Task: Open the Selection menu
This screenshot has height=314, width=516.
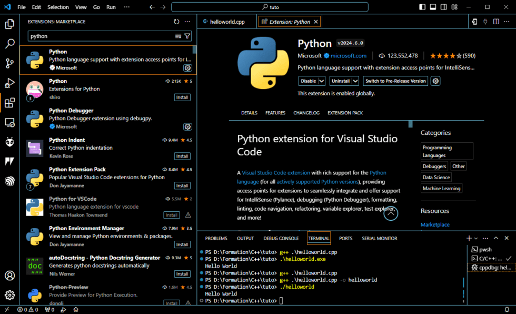Action: click(x=58, y=7)
